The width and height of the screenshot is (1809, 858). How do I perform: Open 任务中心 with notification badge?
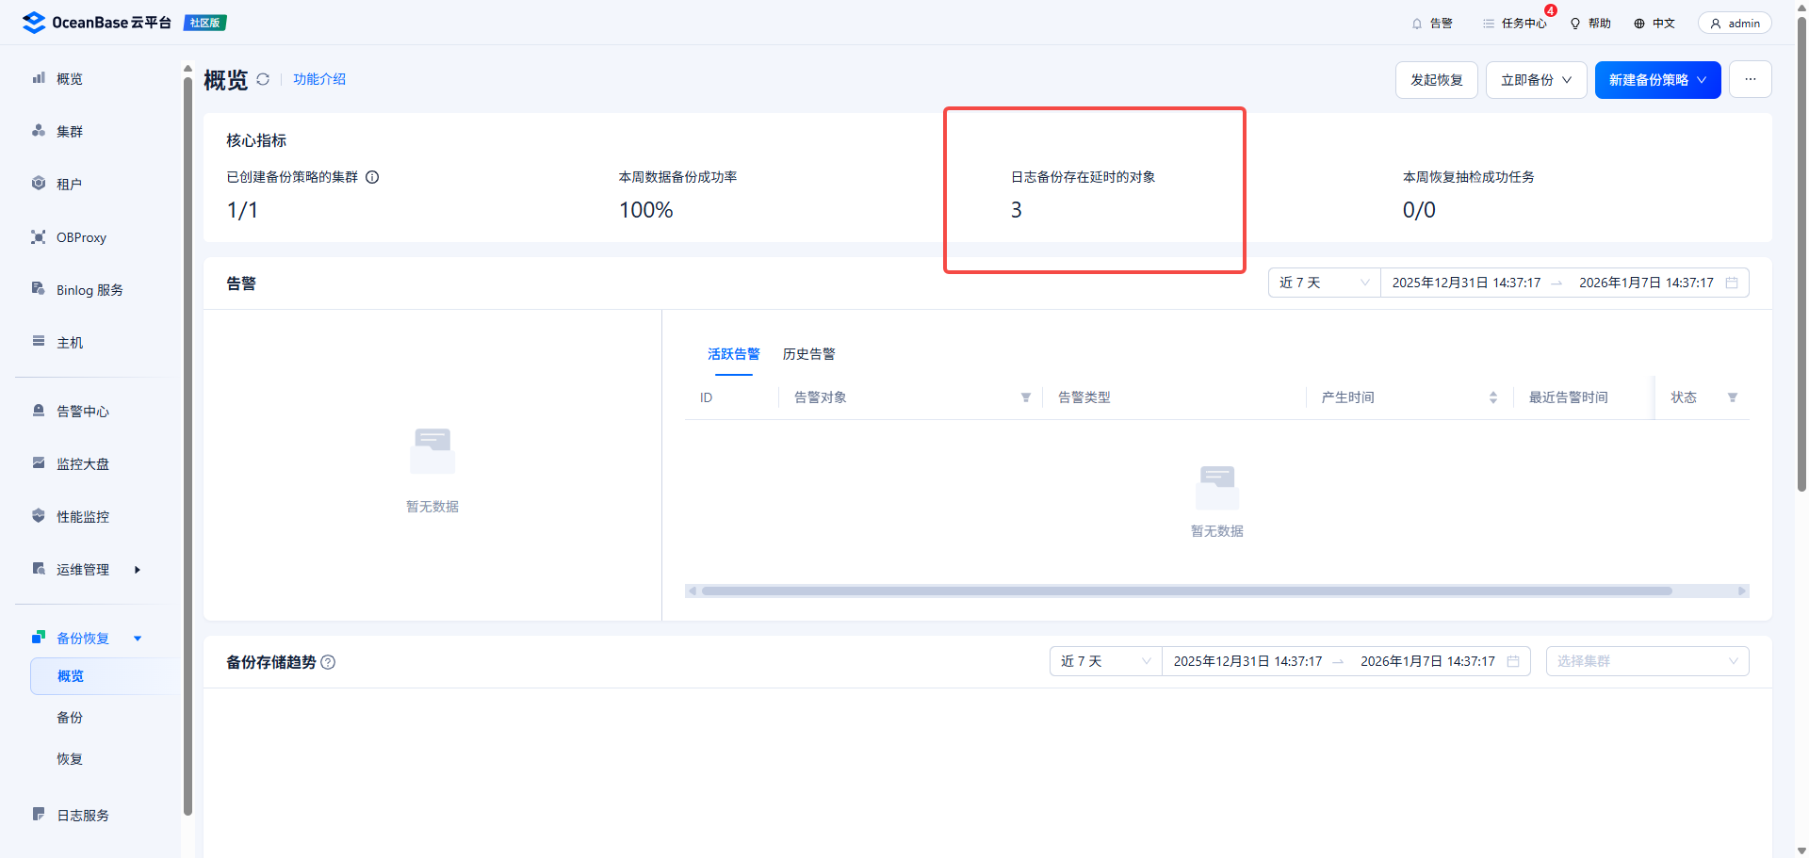pos(1514,24)
